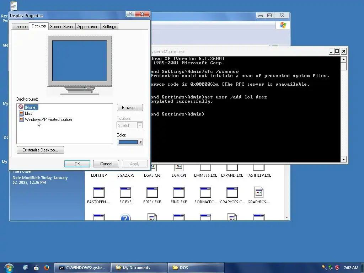This screenshot has height=273, width=364.
Task: Click the leftmost system tray icon
Action: click(x=324, y=267)
